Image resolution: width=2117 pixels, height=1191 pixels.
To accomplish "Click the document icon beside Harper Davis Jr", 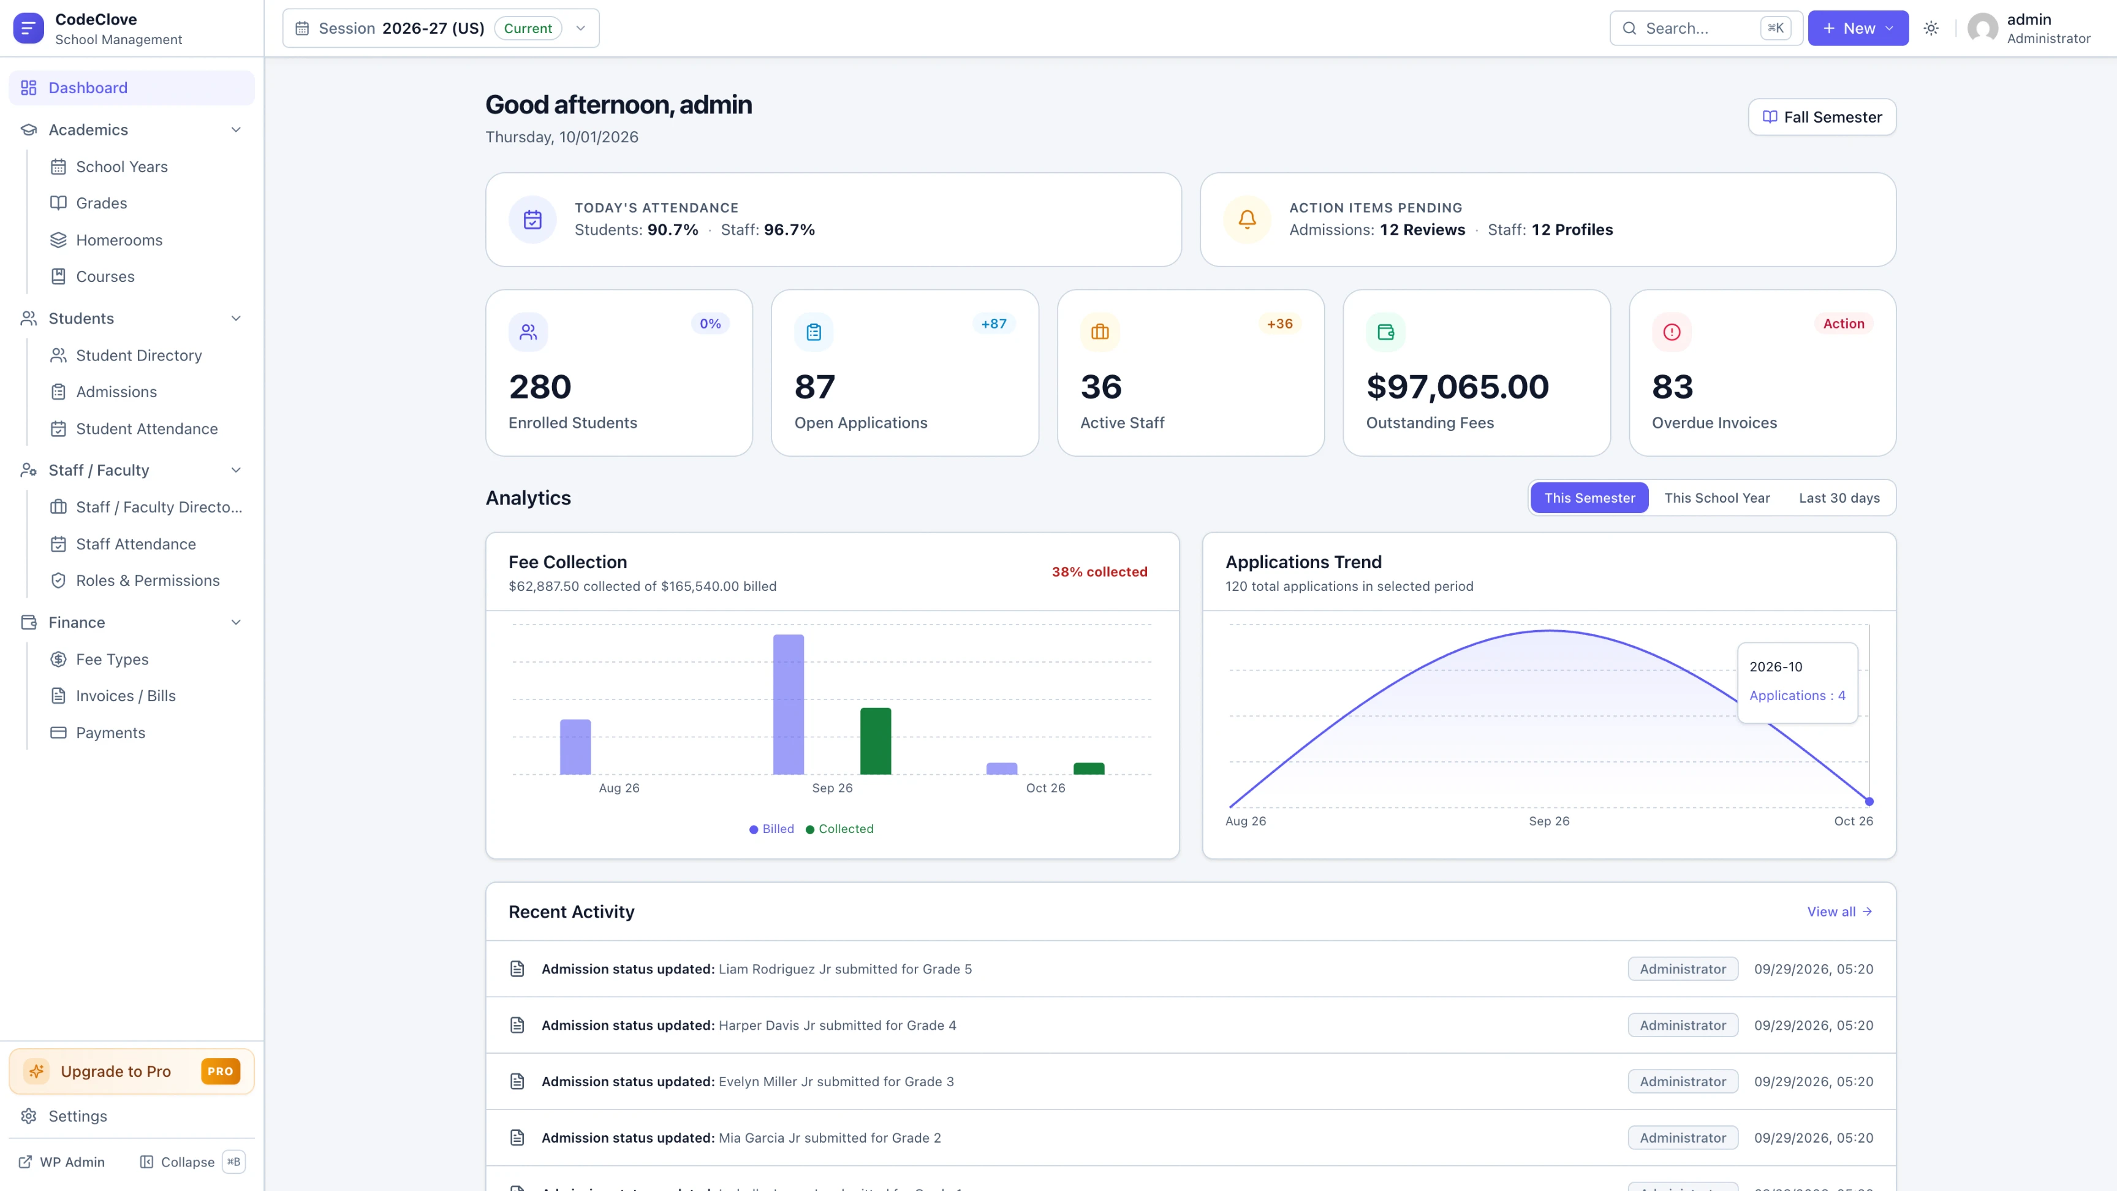I will 517,1025.
